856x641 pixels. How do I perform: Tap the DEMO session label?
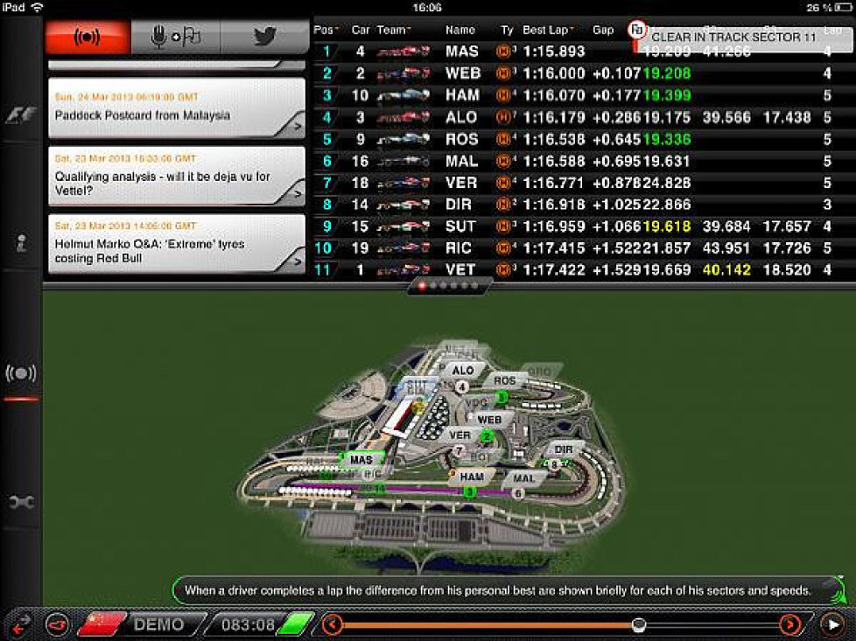(x=159, y=624)
